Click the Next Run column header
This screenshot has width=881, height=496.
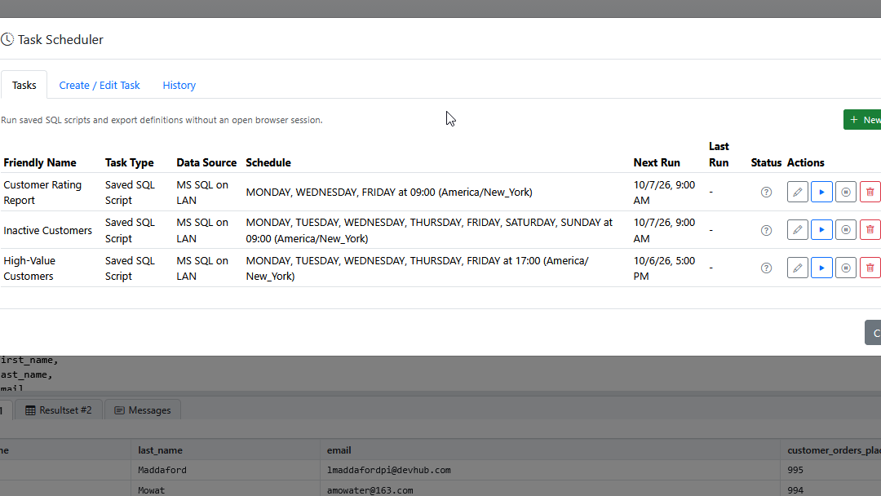pyautogui.click(x=656, y=162)
